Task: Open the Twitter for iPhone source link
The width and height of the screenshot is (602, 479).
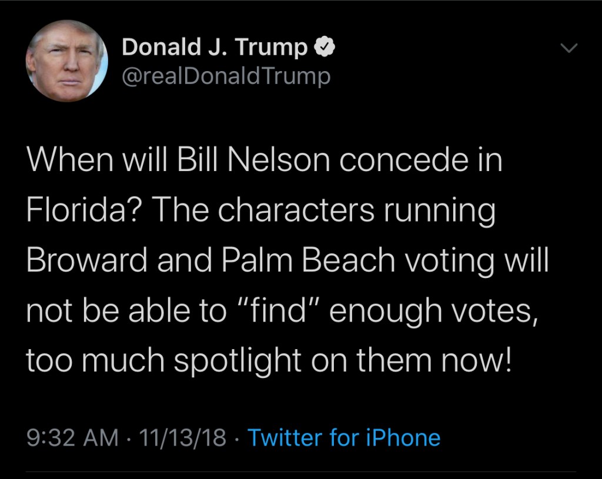Action: coord(344,438)
